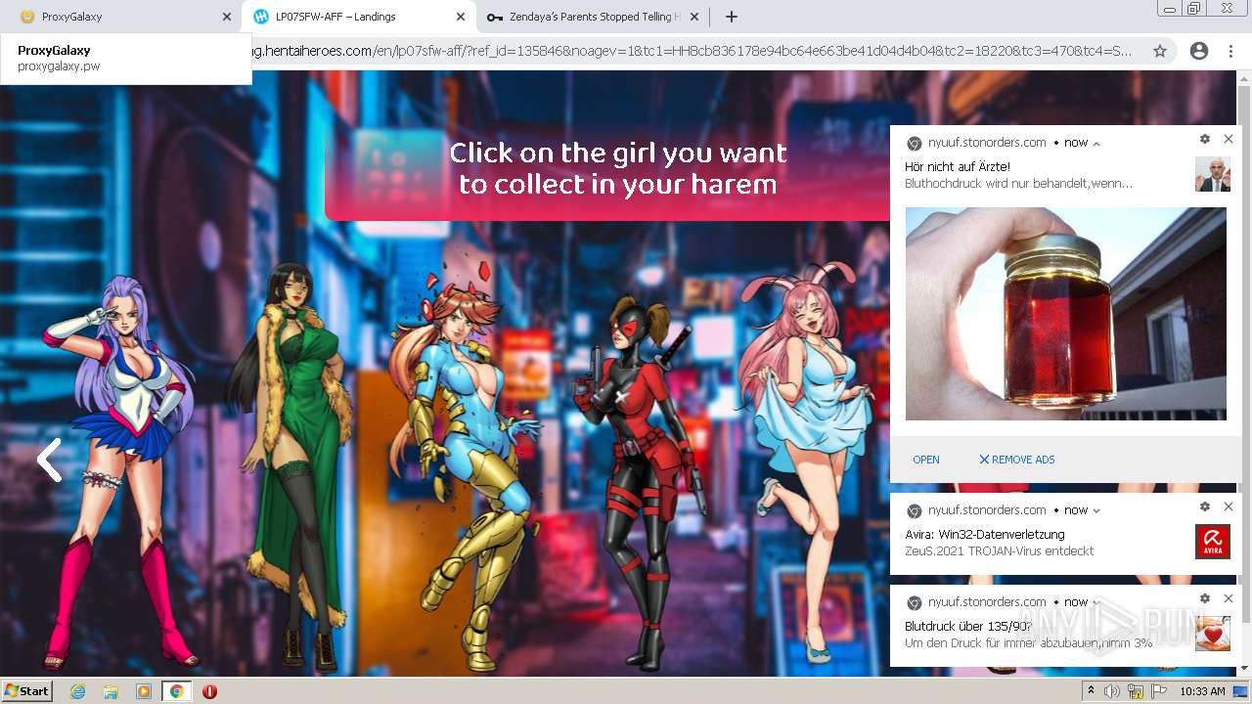Click the red jar notification image
The image size is (1252, 704).
1066,314
